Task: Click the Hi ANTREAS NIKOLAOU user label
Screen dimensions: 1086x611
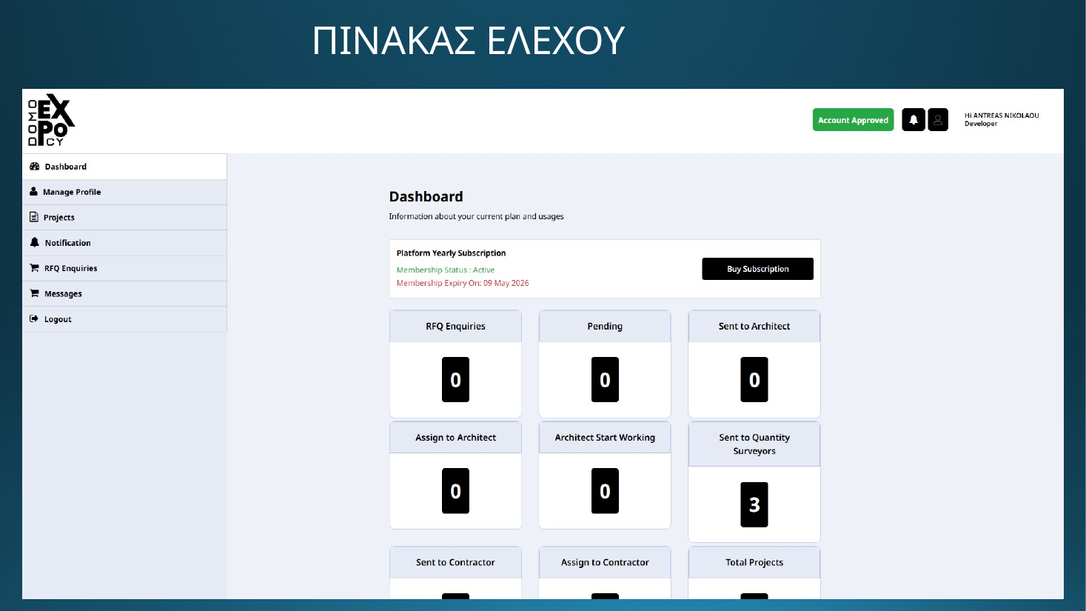Action: [1002, 116]
